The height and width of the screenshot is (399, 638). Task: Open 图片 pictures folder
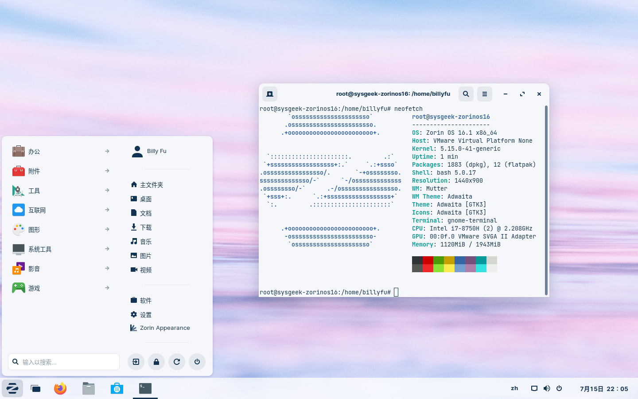[141, 256]
